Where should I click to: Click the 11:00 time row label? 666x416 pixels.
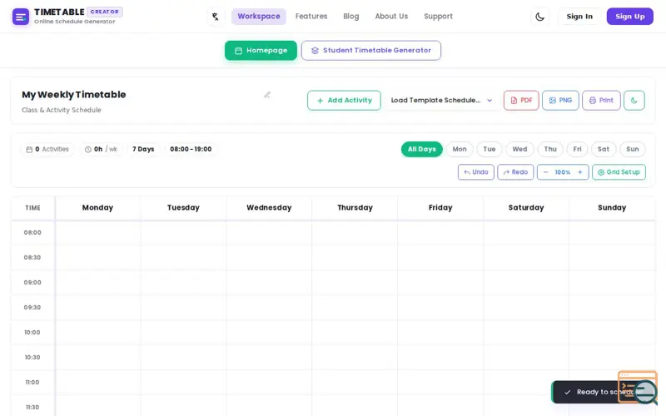point(32,383)
